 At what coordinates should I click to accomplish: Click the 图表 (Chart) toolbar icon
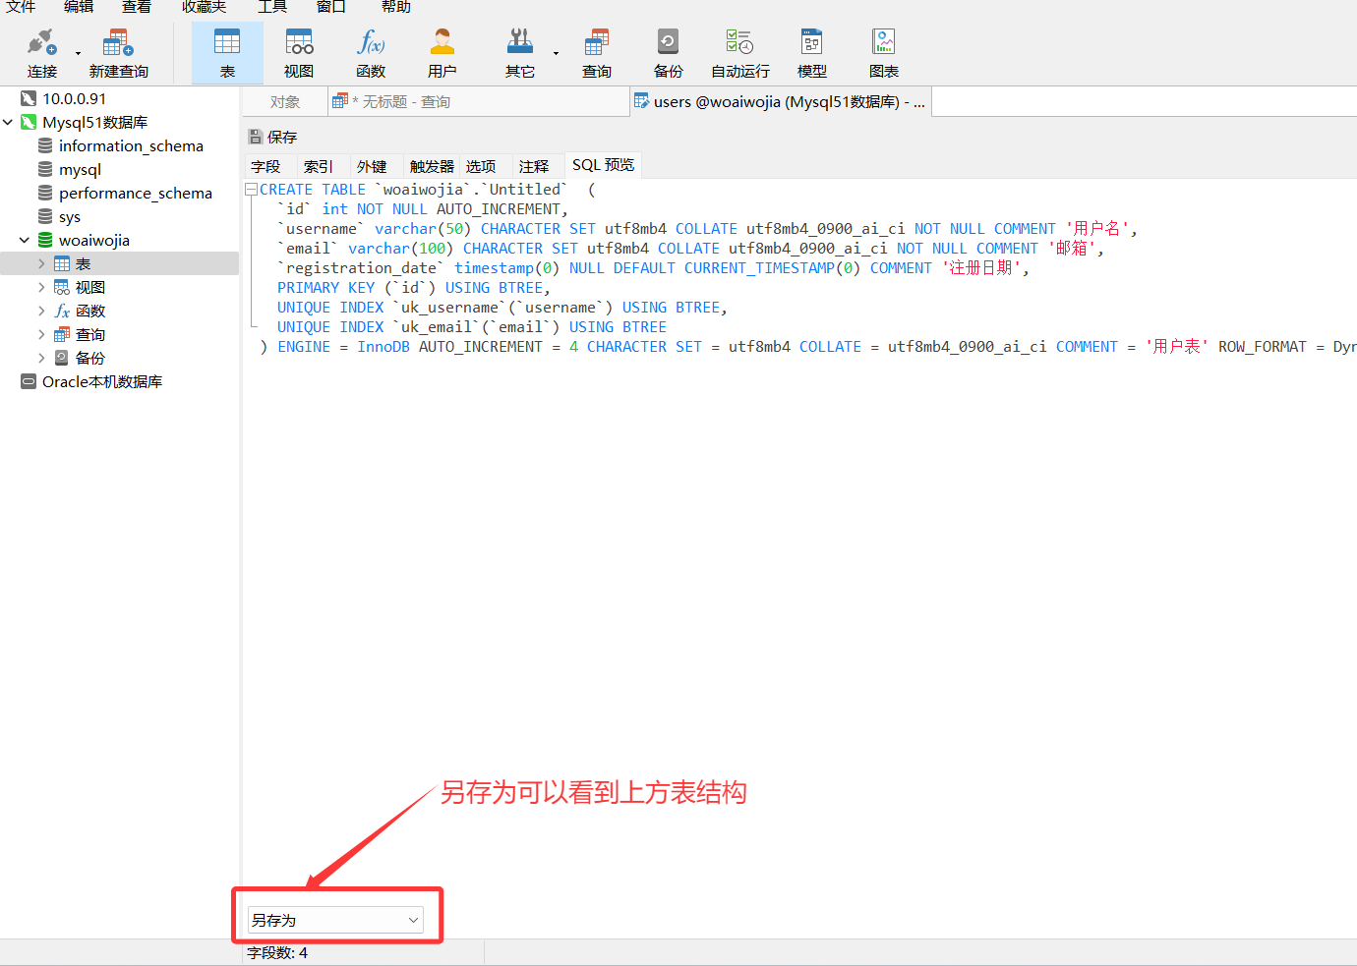tap(883, 53)
